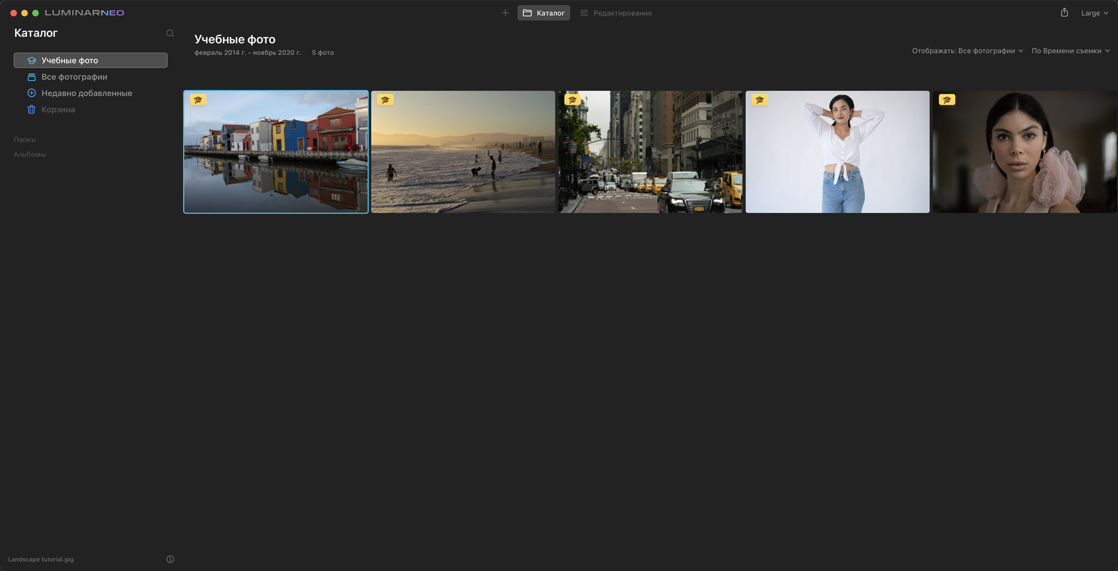The height and width of the screenshot is (571, 1118).
Task: Select the Недавно добавленные plus icon
Action: pyautogui.click(x=32, y=93)
